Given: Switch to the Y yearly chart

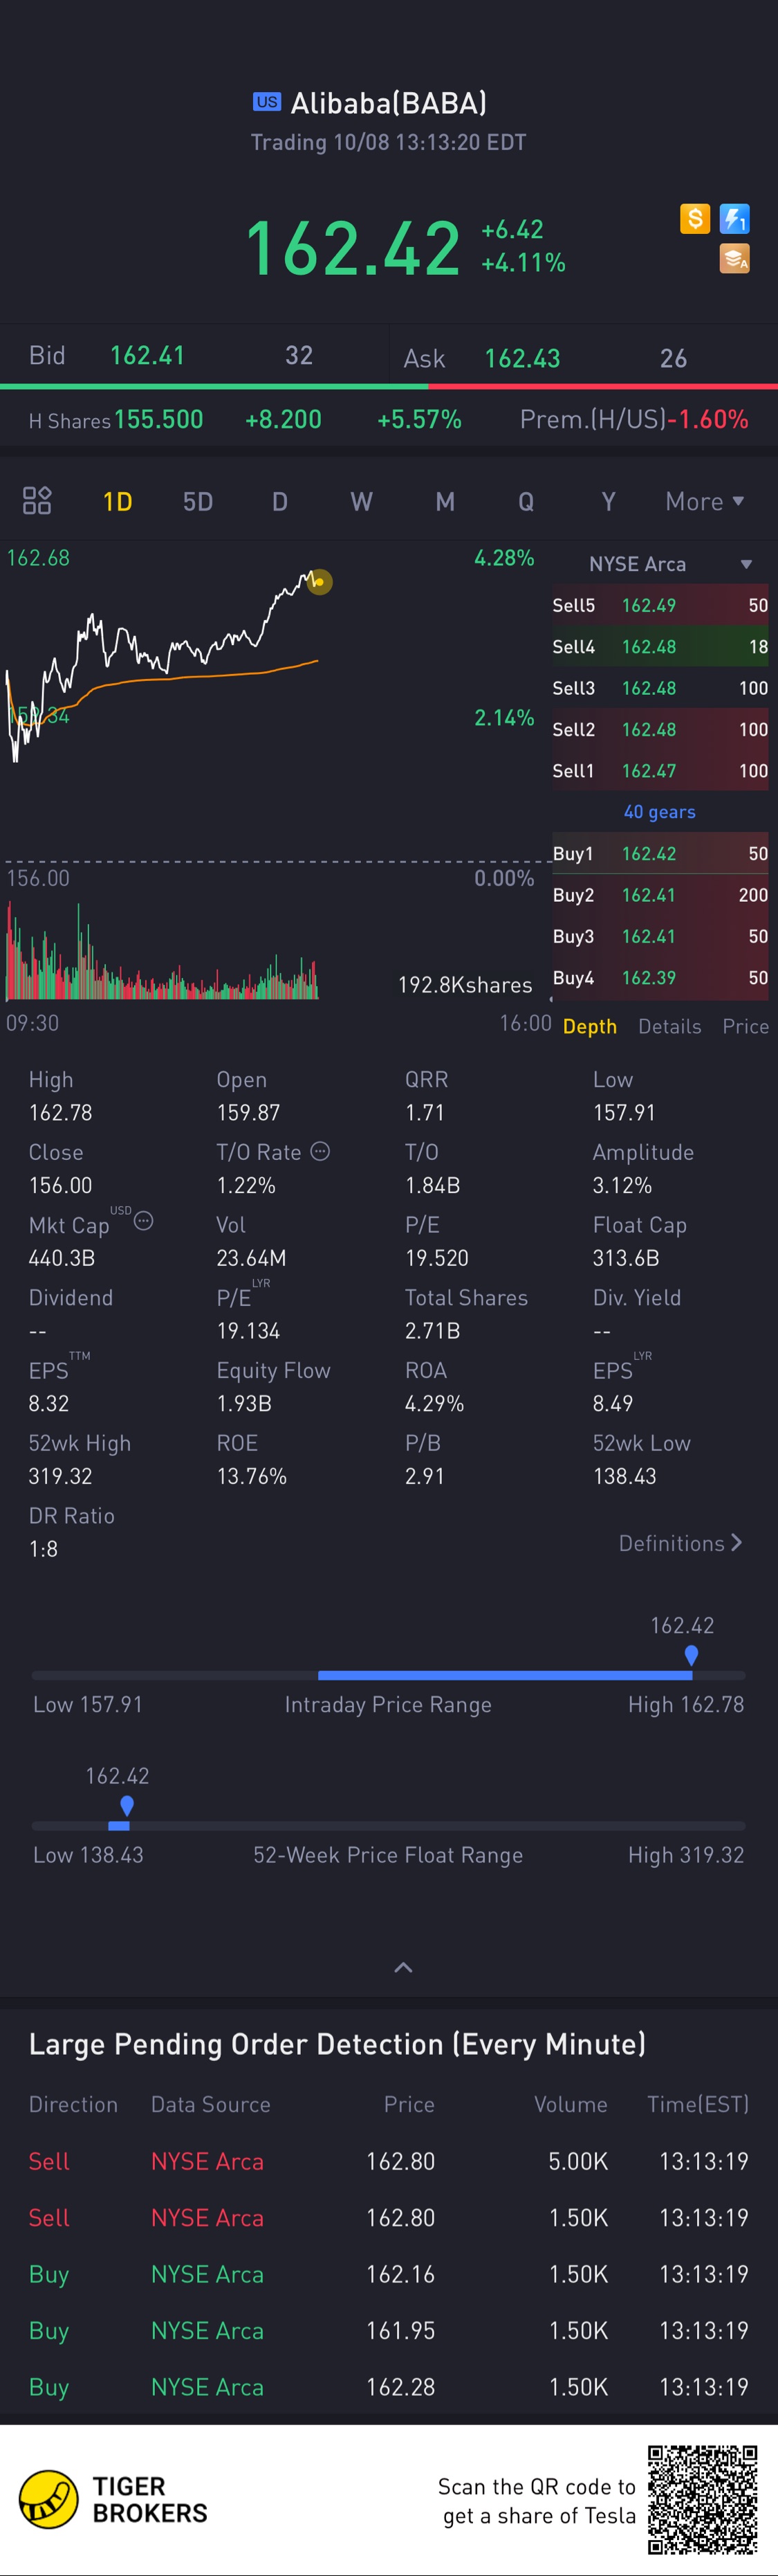Looking at the screenshot, I should click(x=608, y=501).
